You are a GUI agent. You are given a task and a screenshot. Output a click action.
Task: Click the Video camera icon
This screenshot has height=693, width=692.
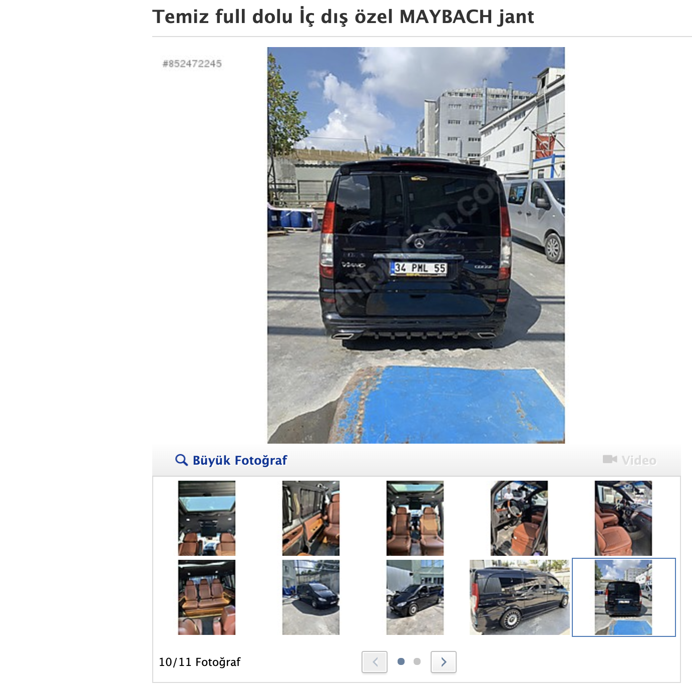tap(610, 459)
